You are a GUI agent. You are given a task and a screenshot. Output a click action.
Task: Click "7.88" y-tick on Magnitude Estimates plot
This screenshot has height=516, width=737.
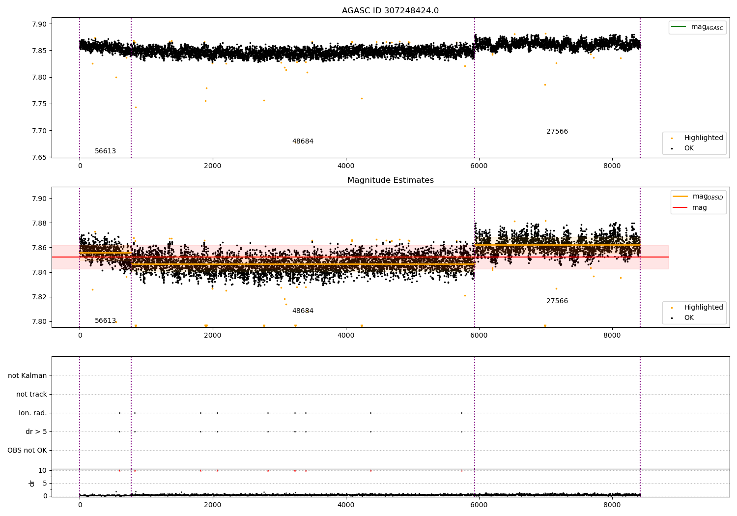point(39,224)
